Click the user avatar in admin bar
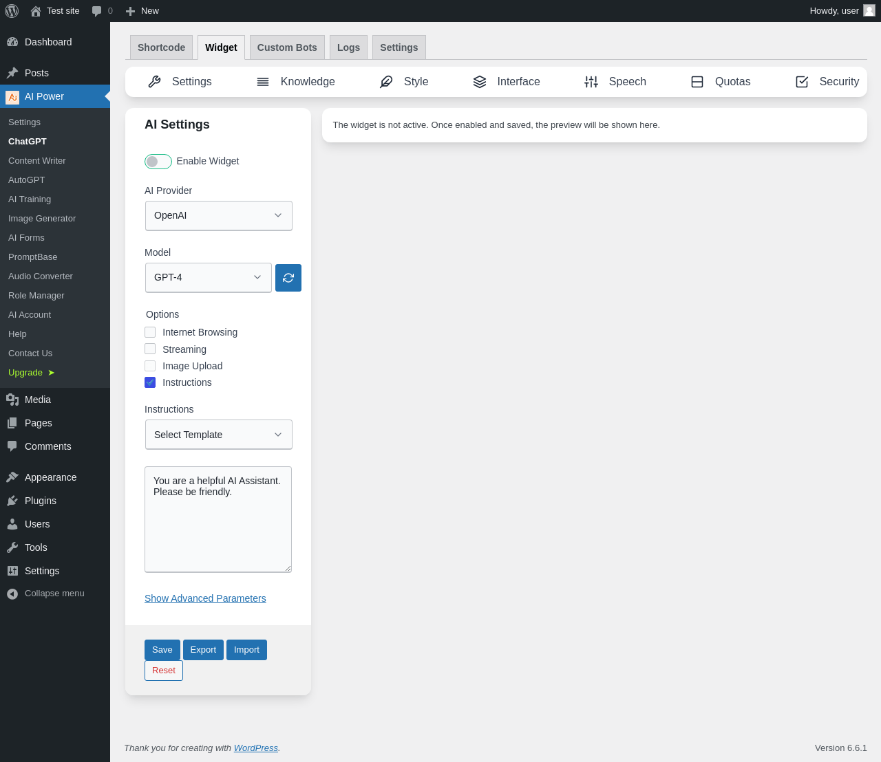Viewport: 881px width, 762px height. 869,10
